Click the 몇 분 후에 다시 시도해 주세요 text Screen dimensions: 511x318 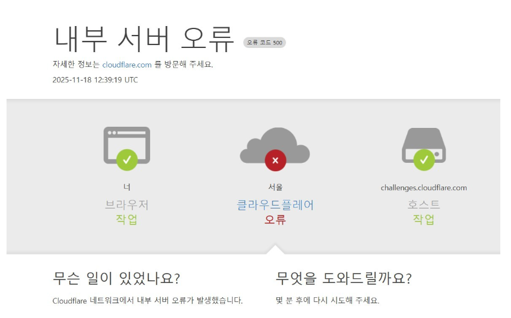coord(328,300)
